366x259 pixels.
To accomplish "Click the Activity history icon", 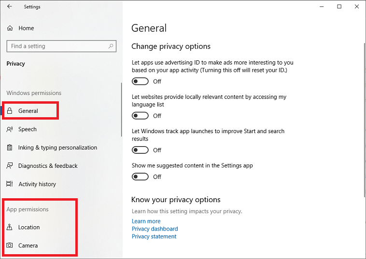I will click(10, 184).
